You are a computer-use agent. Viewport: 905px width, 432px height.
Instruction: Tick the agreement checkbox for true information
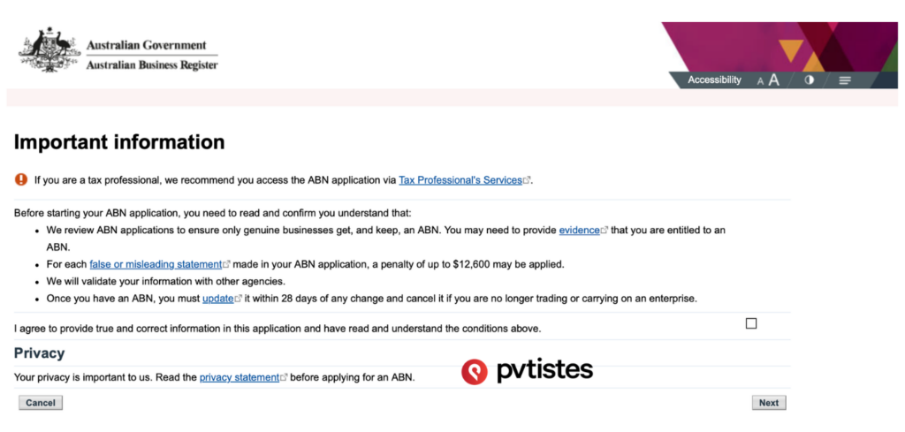pyautogui.click(x=751, y=323)
